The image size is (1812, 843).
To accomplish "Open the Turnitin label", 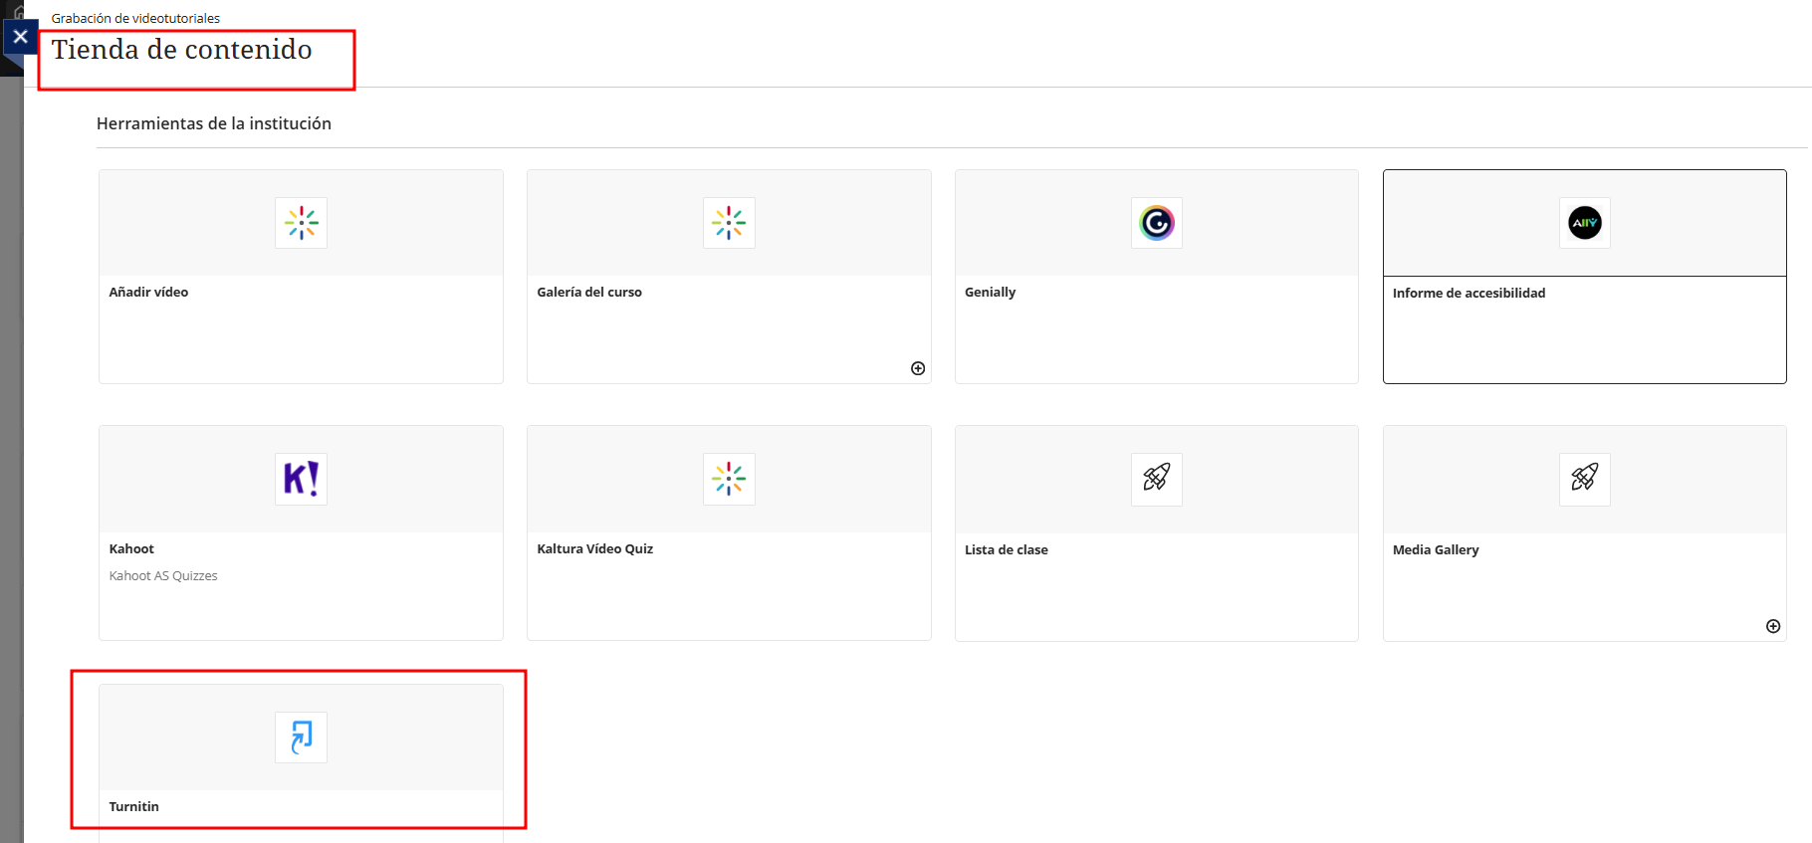I will pyautogui.click(x=134, y=806).
